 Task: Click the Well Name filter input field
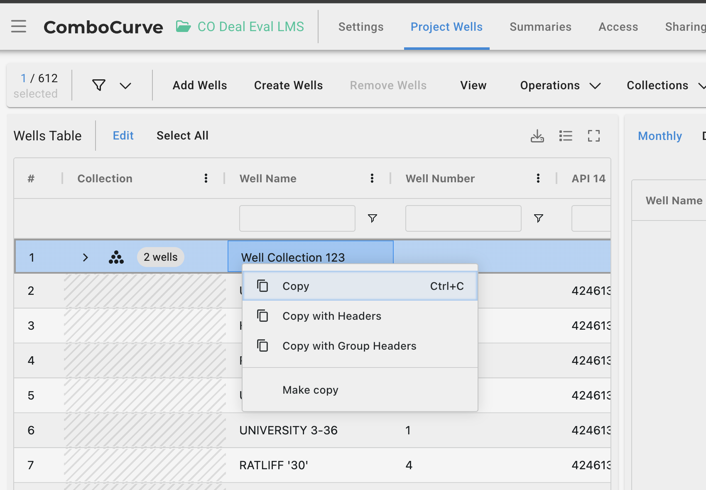(x=297, y=218)
